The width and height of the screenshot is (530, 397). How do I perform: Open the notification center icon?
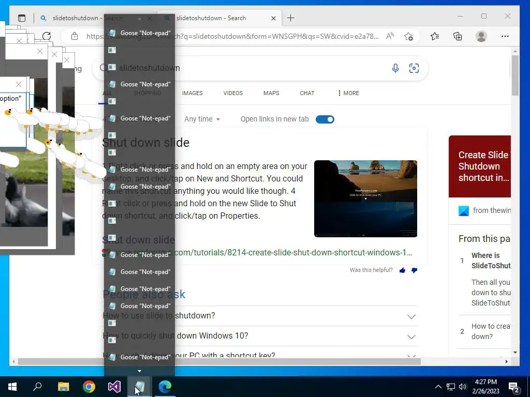[x=514, y=387]
